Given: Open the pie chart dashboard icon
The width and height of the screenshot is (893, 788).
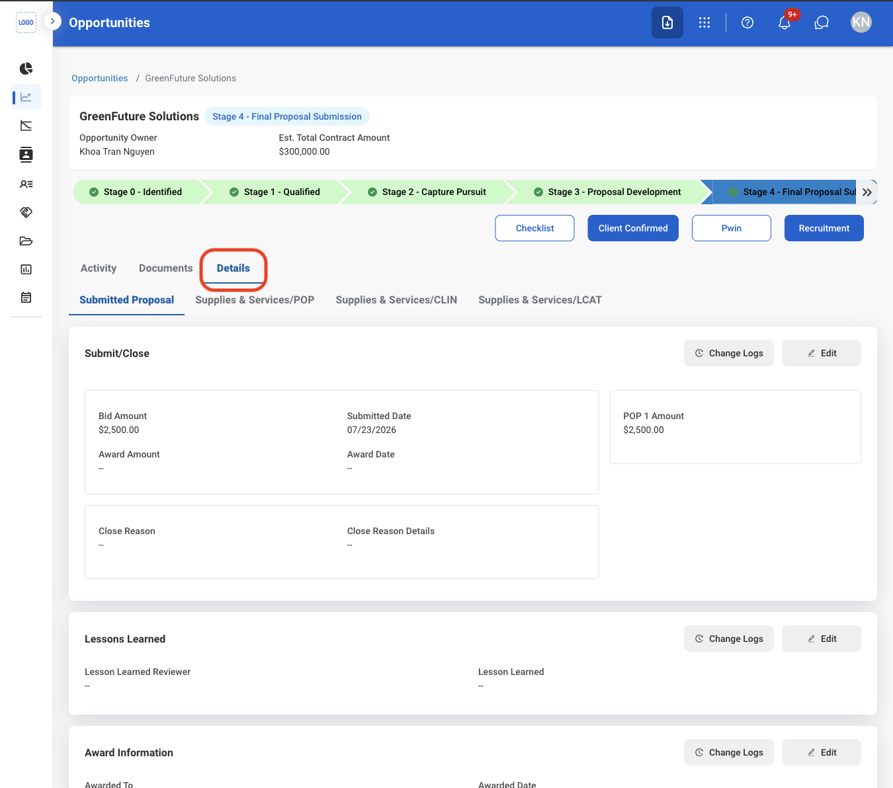Looking at the screenshot, I should pyautogui.click(x=26, y=69).
